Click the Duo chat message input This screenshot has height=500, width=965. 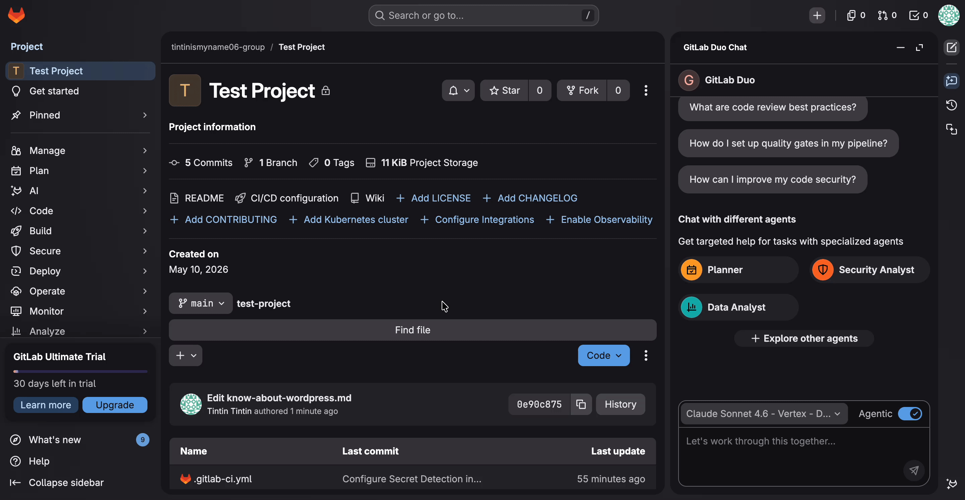804,456
